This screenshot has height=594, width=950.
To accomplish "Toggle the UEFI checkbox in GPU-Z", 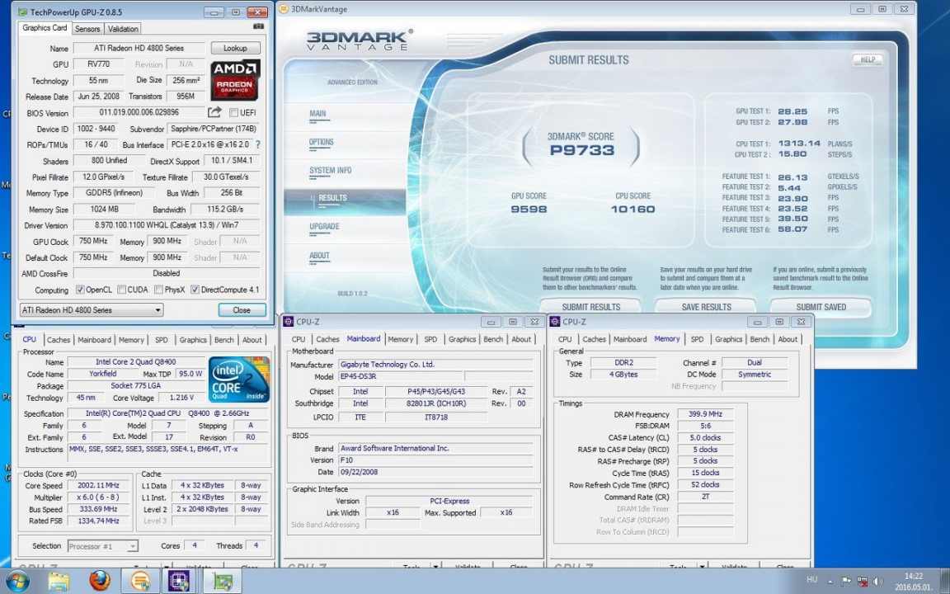I will coord(233,113).
